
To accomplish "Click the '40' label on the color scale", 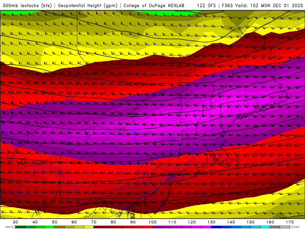I will point(35,222).
